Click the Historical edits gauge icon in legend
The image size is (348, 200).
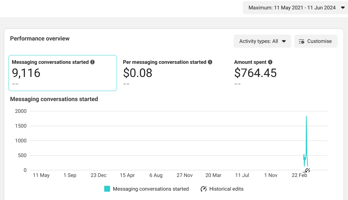tap(204, 189)
